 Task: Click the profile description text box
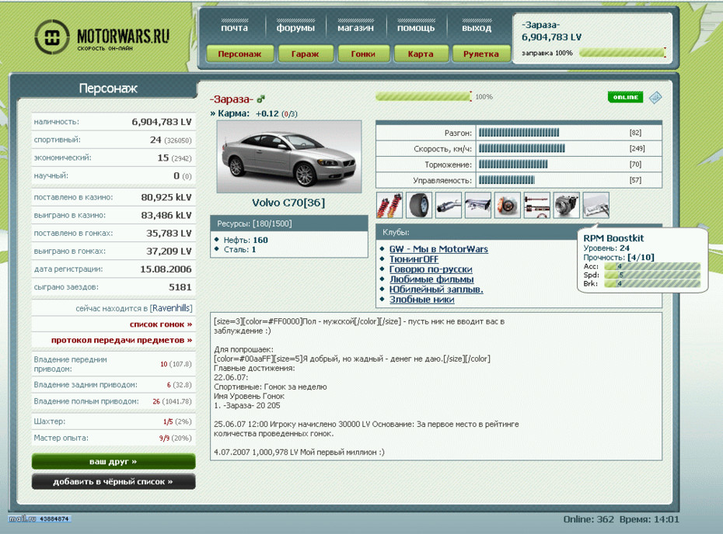[x=436, y=387]
